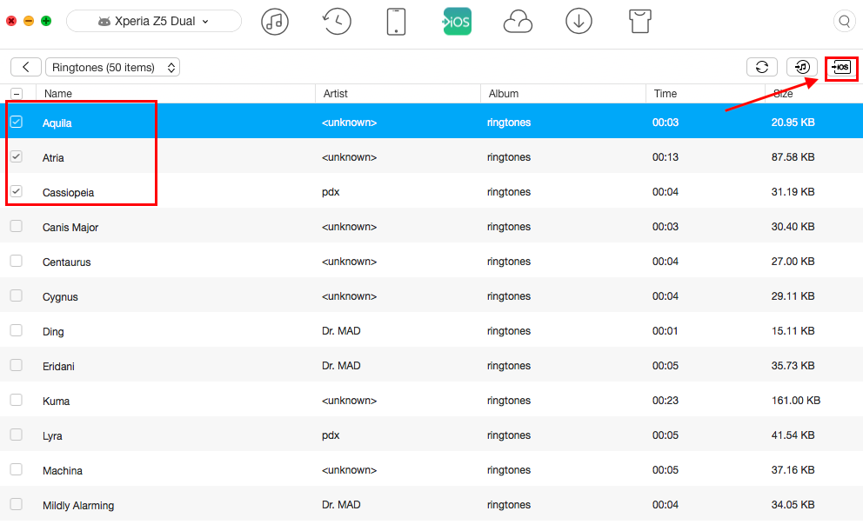Screen dimensions: 863x531
Task: Open the Xperia Z5 Dual device dropdown
Action: point(154,22)
